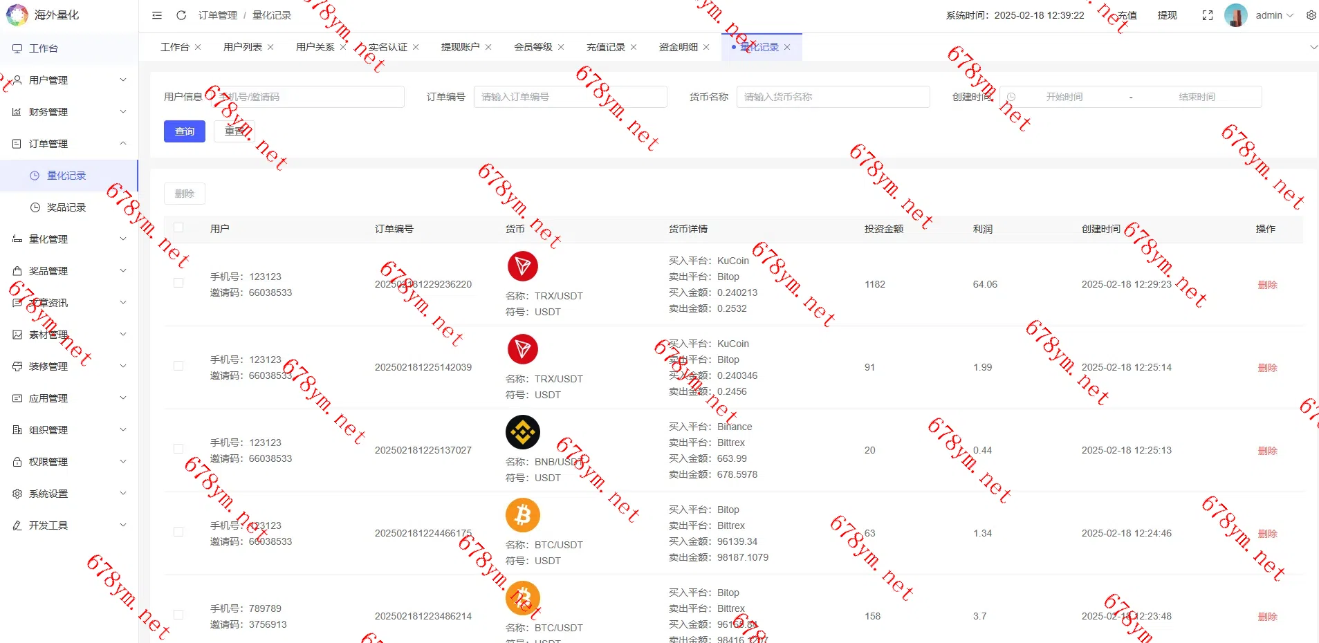Open 工作台 in the sidebar
The height and width of the screenshot is (643, 1319).
coord(69,48)
